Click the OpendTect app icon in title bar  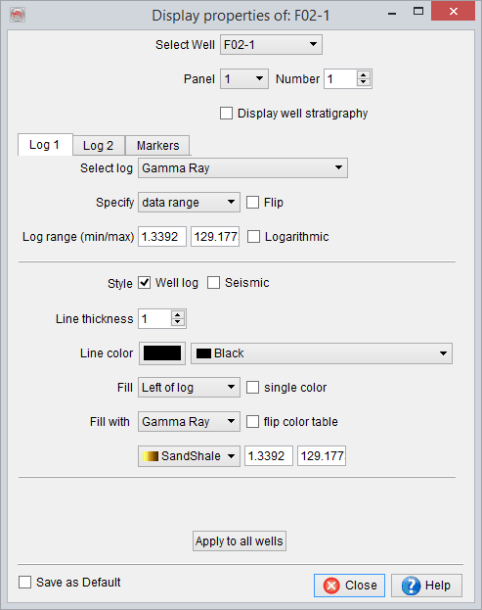coord(18,15)
